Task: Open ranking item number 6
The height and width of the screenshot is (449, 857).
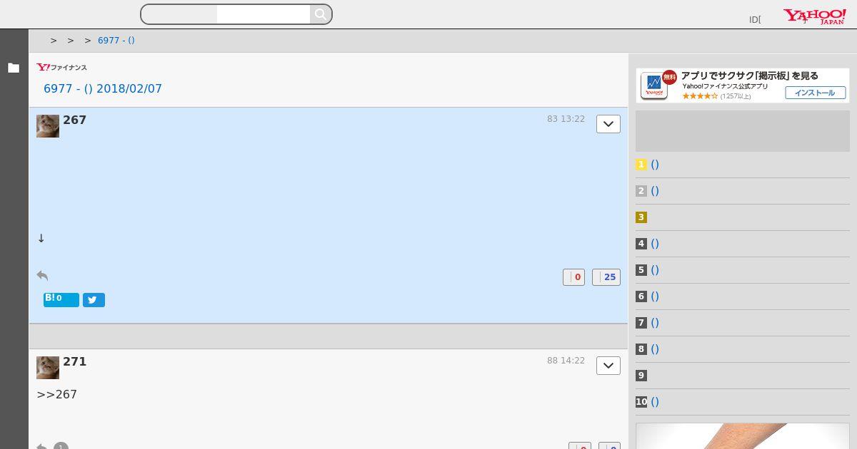Action: (x=655, y=296)
